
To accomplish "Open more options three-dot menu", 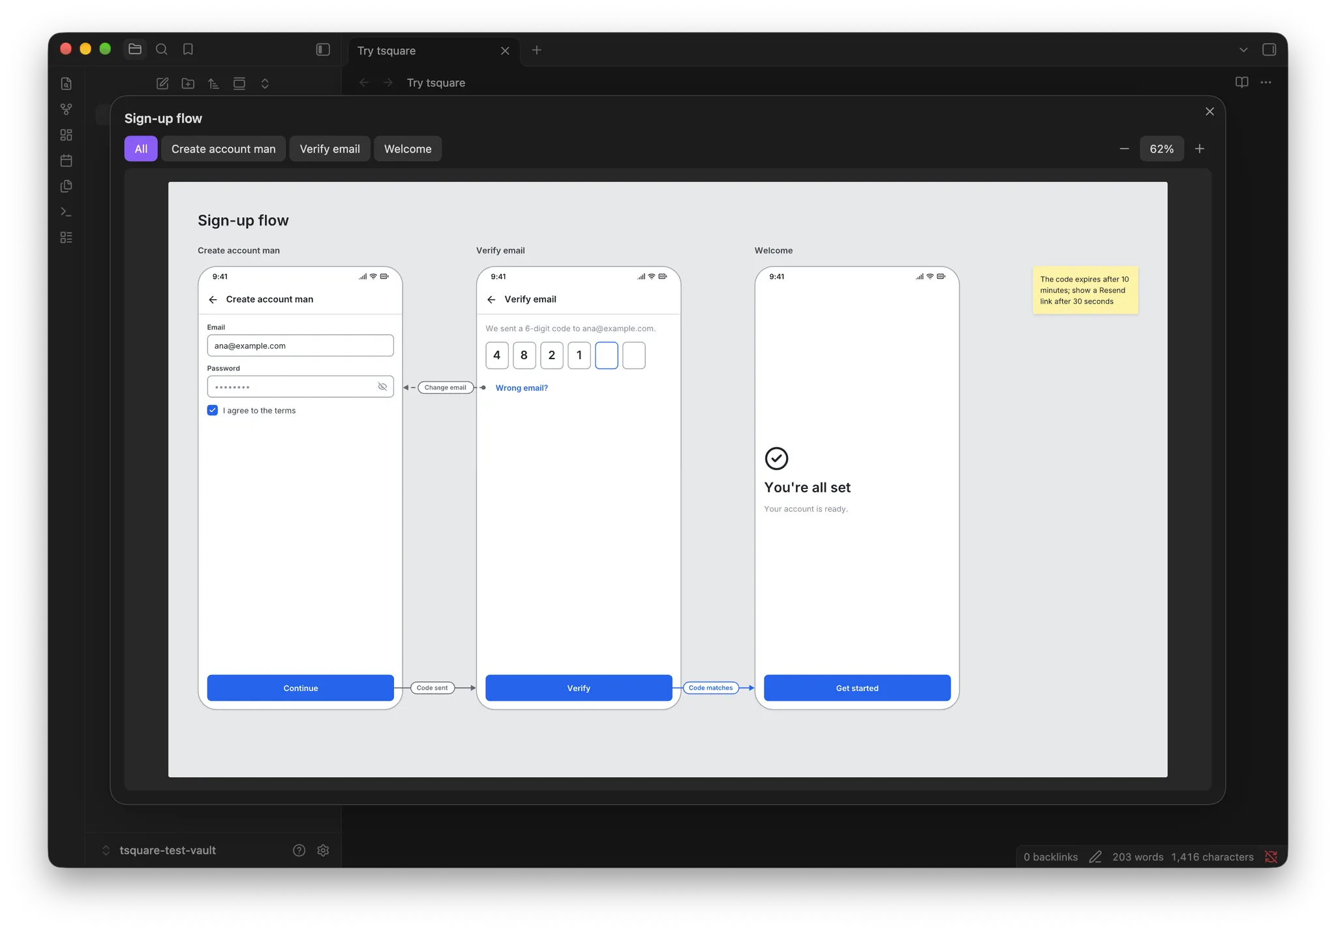I will click(x=1266, y=82).
